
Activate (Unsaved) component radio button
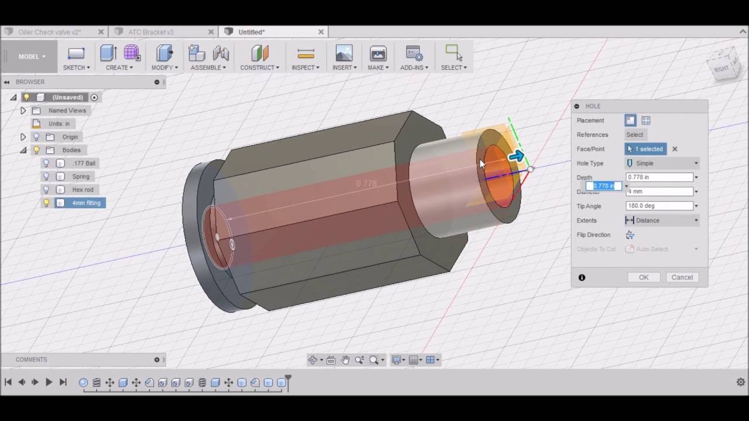pyautogui.click(x=94, y=97)
